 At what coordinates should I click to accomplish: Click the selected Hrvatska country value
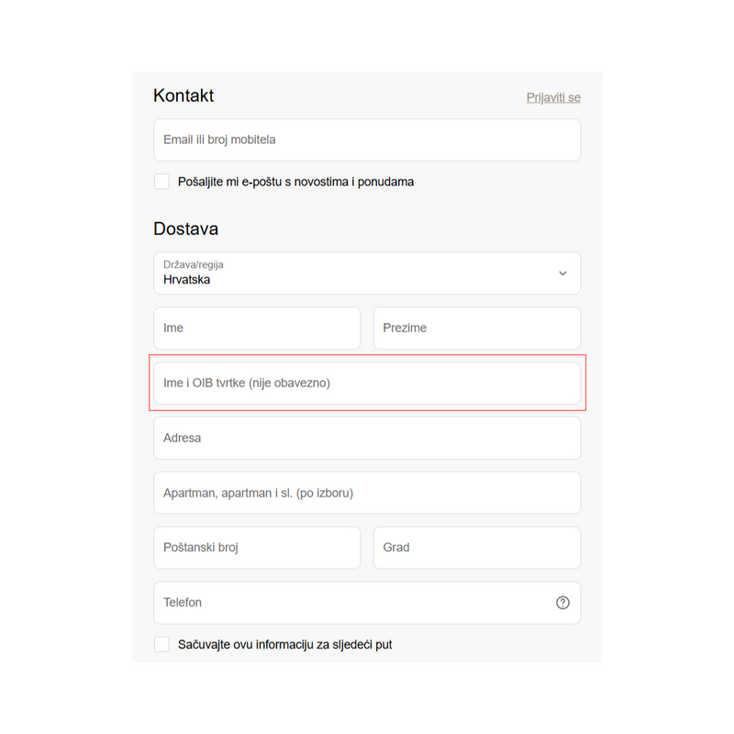[187, 280]
